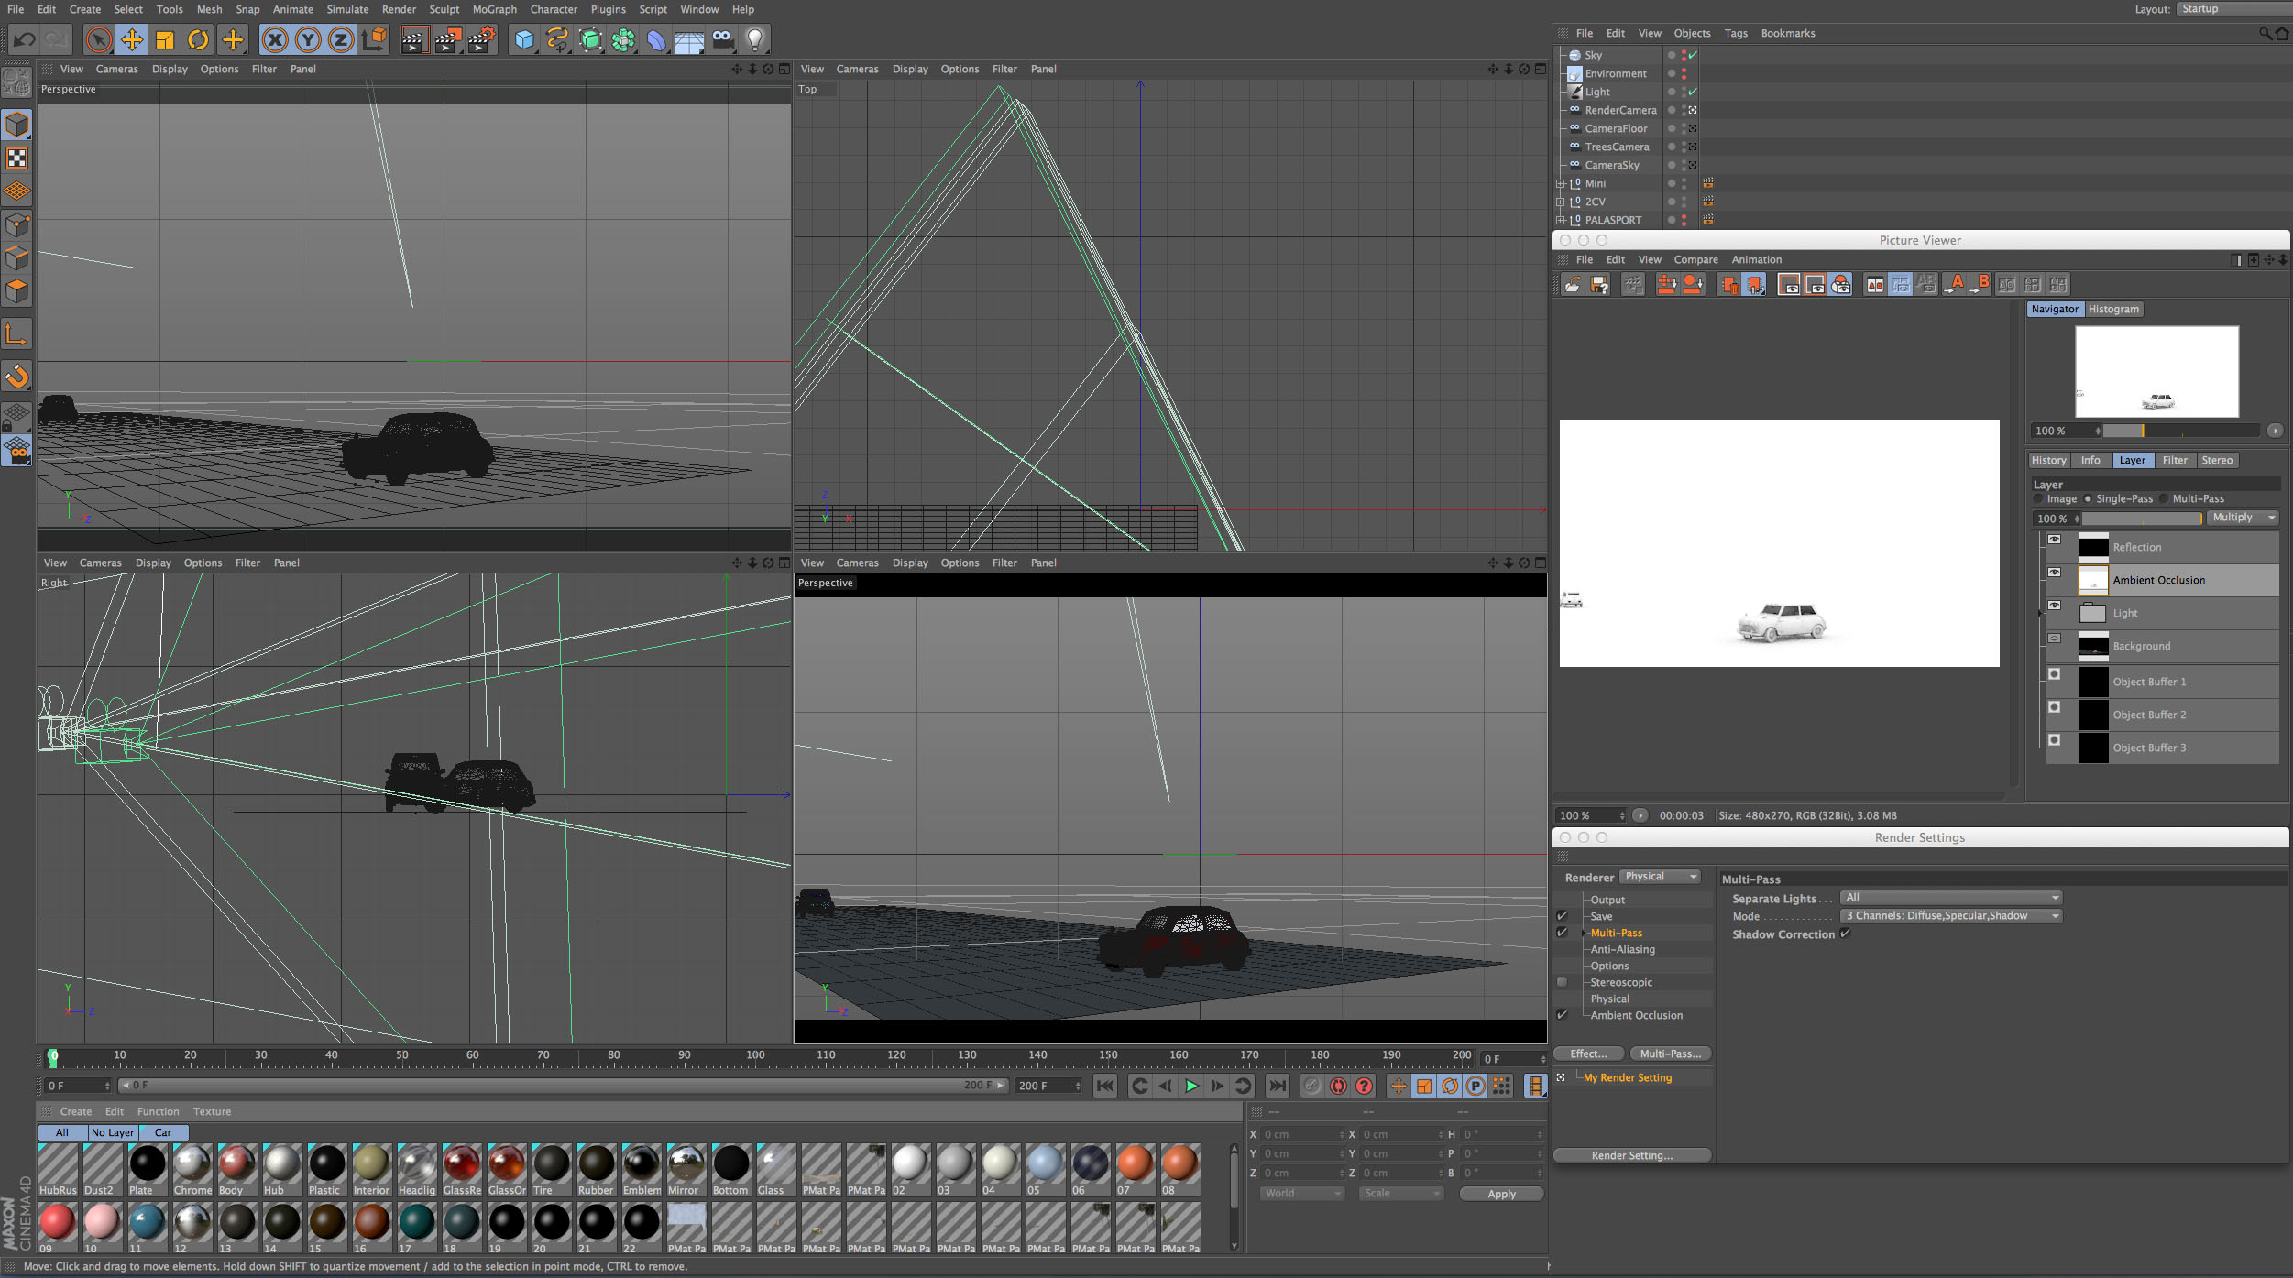Screen dimensions: 2293x1278
Task: Click the Render Setting... button
Action: click(x=1631, y=1155)
